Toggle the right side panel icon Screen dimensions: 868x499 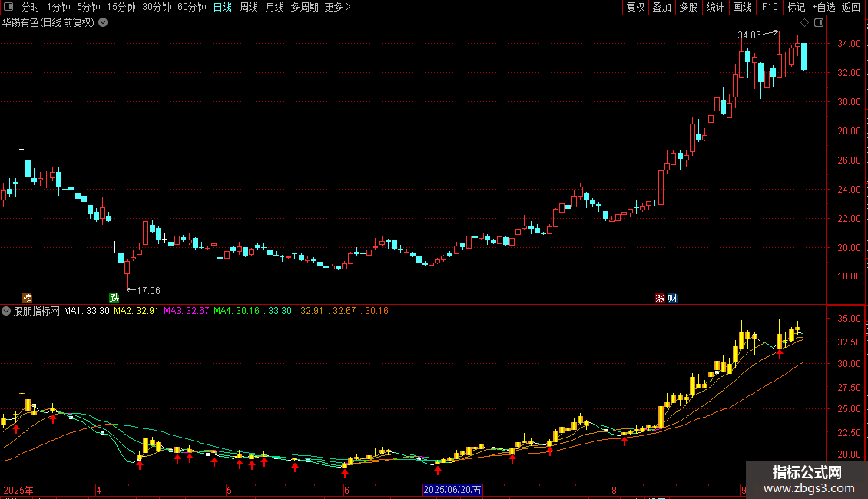(819, 23)
